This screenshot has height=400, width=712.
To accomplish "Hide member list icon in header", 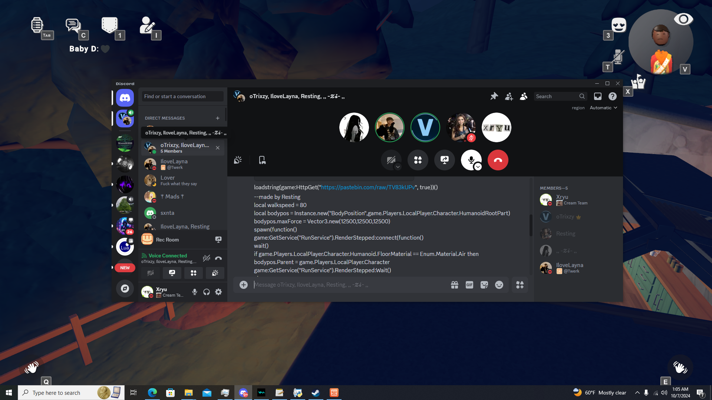I will 524,96.
